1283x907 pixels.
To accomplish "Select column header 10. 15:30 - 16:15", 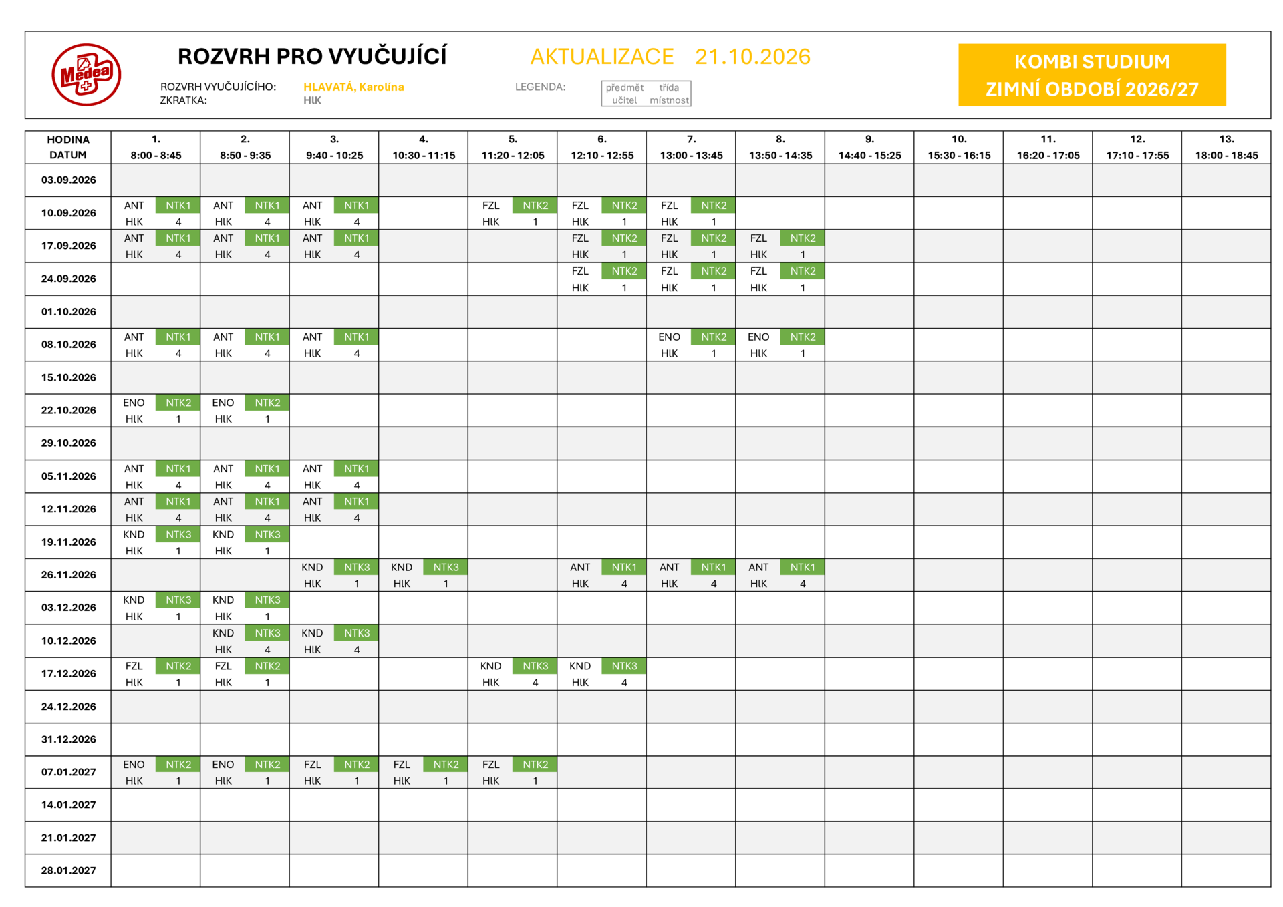I will 959,147.
